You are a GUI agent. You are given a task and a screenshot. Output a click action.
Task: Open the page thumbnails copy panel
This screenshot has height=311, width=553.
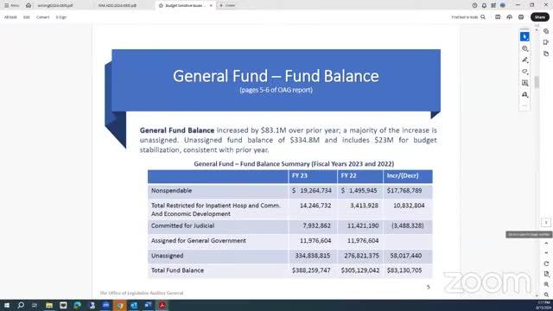pyautogui.click(x=546, y=54)
